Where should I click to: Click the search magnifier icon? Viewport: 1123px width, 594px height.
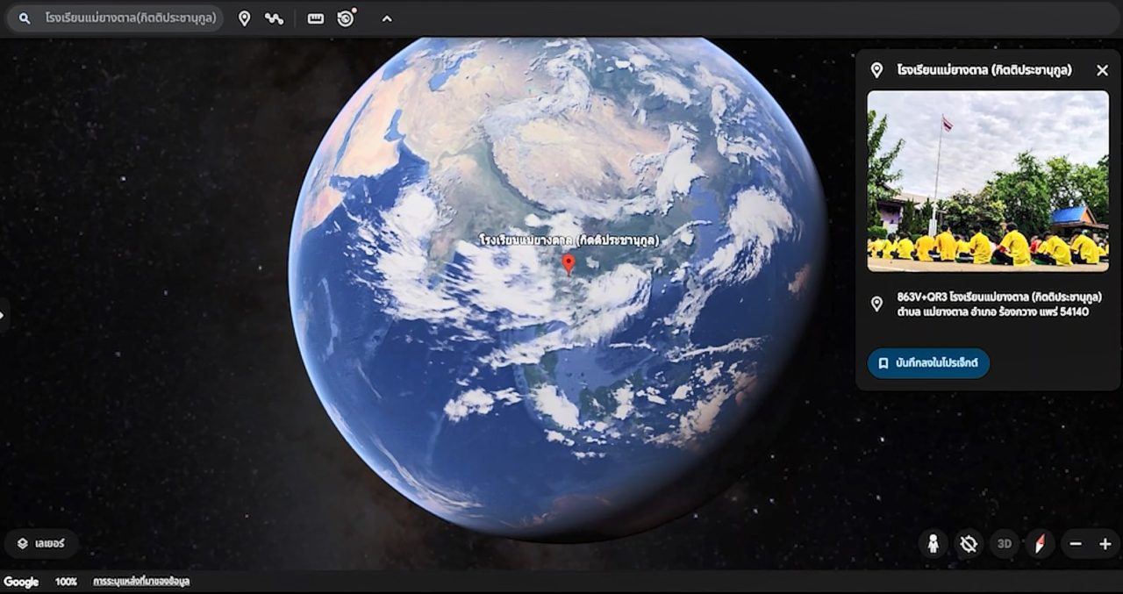(x=25, y=18)
